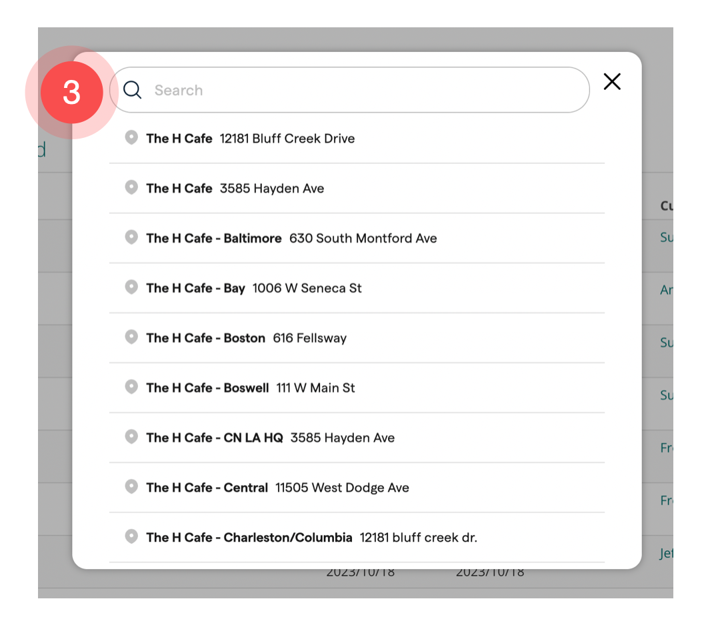The width and height of the screenshot is (704, 625).
Task: Click pin icon for The H Cafe - Boston
Action: pos(131,337)
